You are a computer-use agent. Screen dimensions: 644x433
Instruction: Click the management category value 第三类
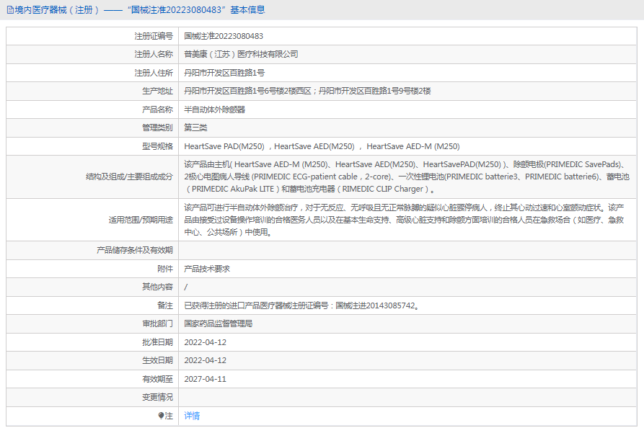[195, 128]
